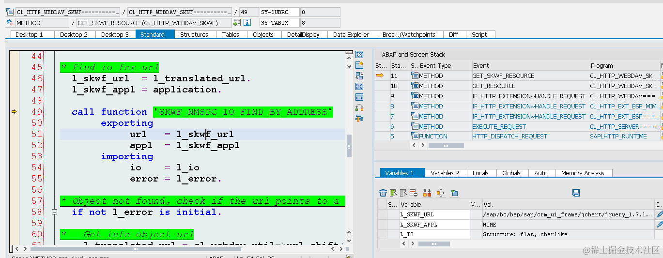Switch to Variables 2 tab

(x=444, y=173)
